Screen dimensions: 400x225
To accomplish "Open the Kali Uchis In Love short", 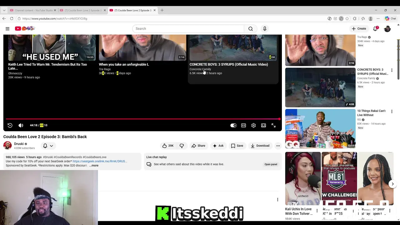I will coord(303,179).
